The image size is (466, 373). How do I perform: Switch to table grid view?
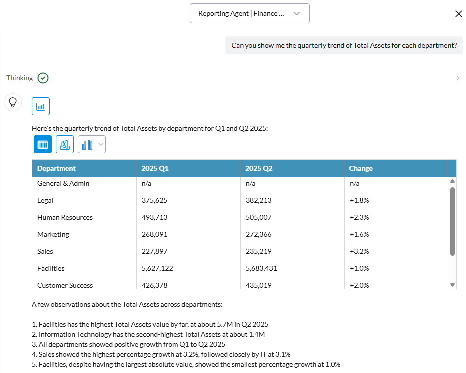43,144
